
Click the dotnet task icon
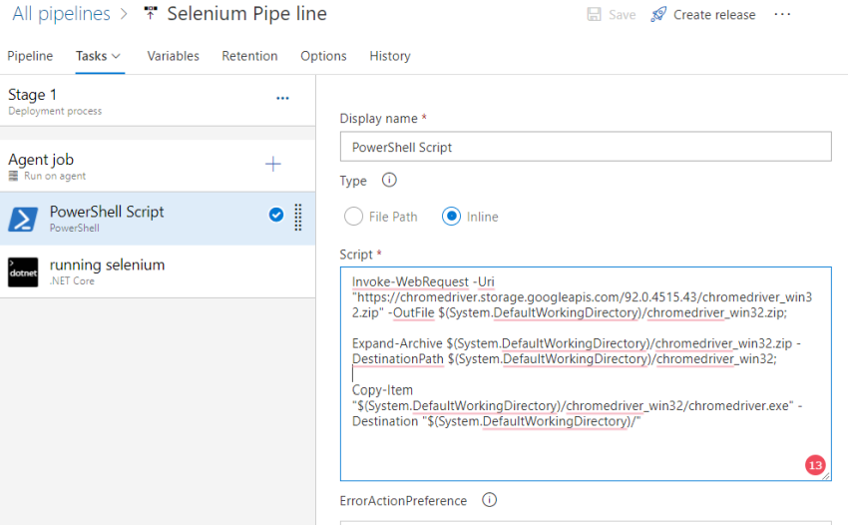click(23, 272)
